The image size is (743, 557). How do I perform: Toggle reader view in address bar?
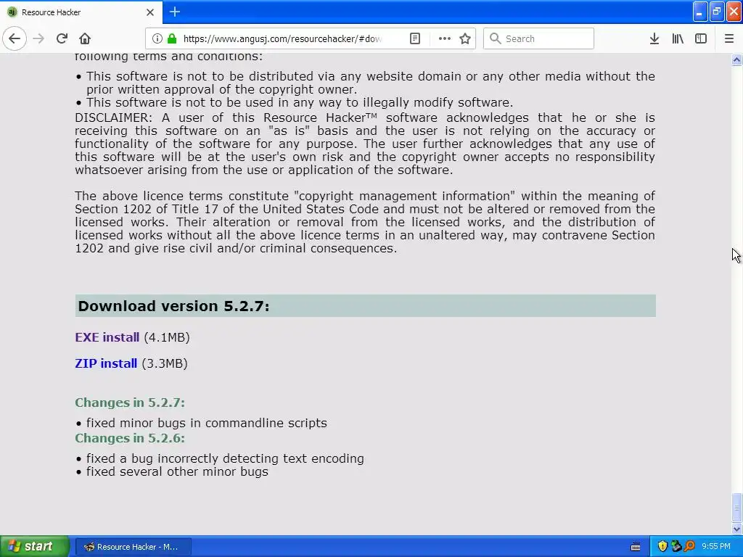[415, 38]
